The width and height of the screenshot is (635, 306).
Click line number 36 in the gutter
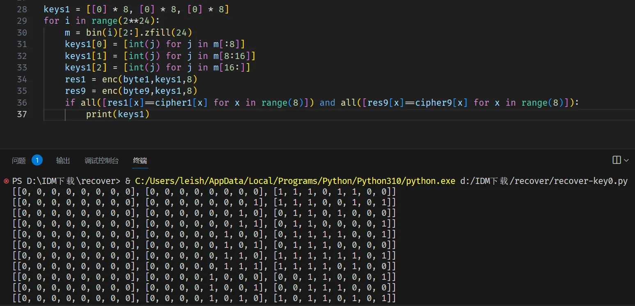point(22,102)
